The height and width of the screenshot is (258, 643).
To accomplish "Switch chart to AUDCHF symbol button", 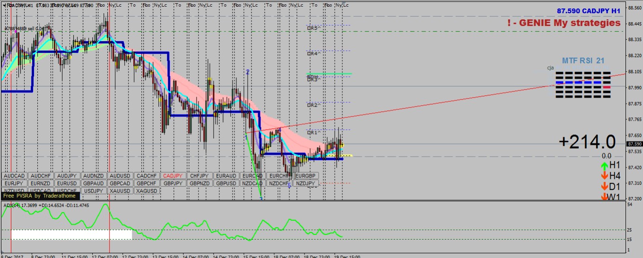I will click(41, 175).
